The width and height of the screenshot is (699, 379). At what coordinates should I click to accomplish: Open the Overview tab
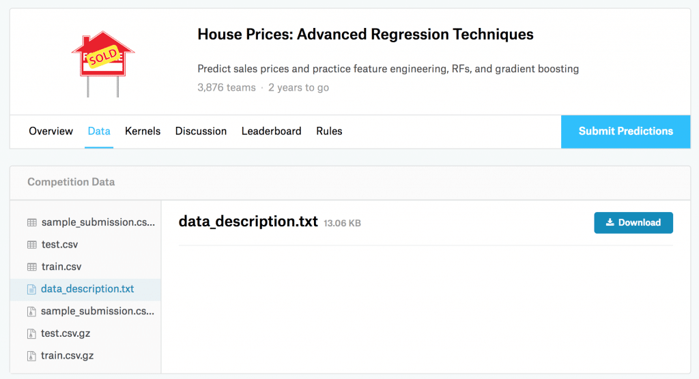click(51, 131)
